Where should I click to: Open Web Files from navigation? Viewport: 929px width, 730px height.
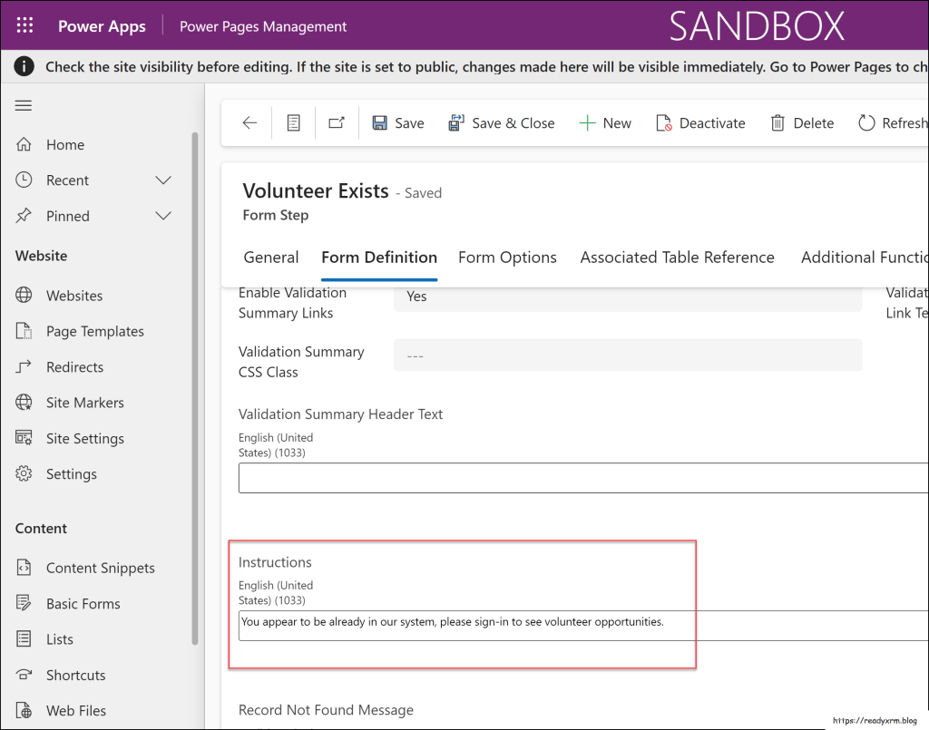75,711
